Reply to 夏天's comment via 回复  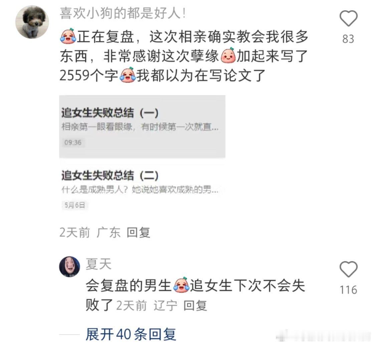click(195, 306)
